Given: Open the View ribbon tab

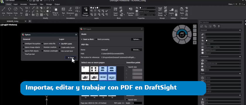Looking at the screenshot, I should pyautogui.click(x=41, y=4).
